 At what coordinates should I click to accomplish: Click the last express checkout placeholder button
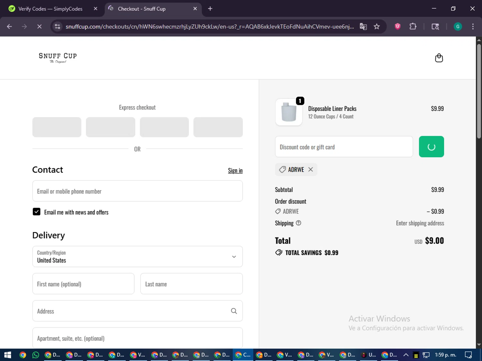(x=218, y=127)
